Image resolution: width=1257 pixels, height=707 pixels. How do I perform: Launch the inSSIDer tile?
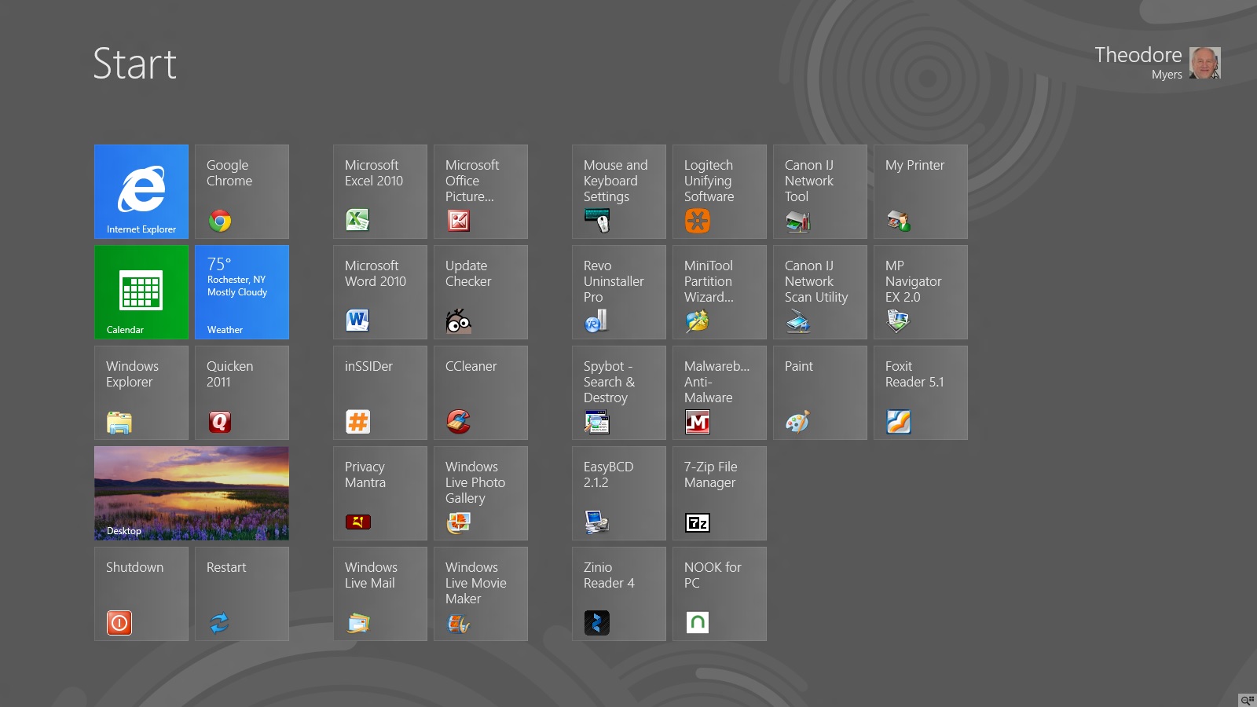click(380, 393)
